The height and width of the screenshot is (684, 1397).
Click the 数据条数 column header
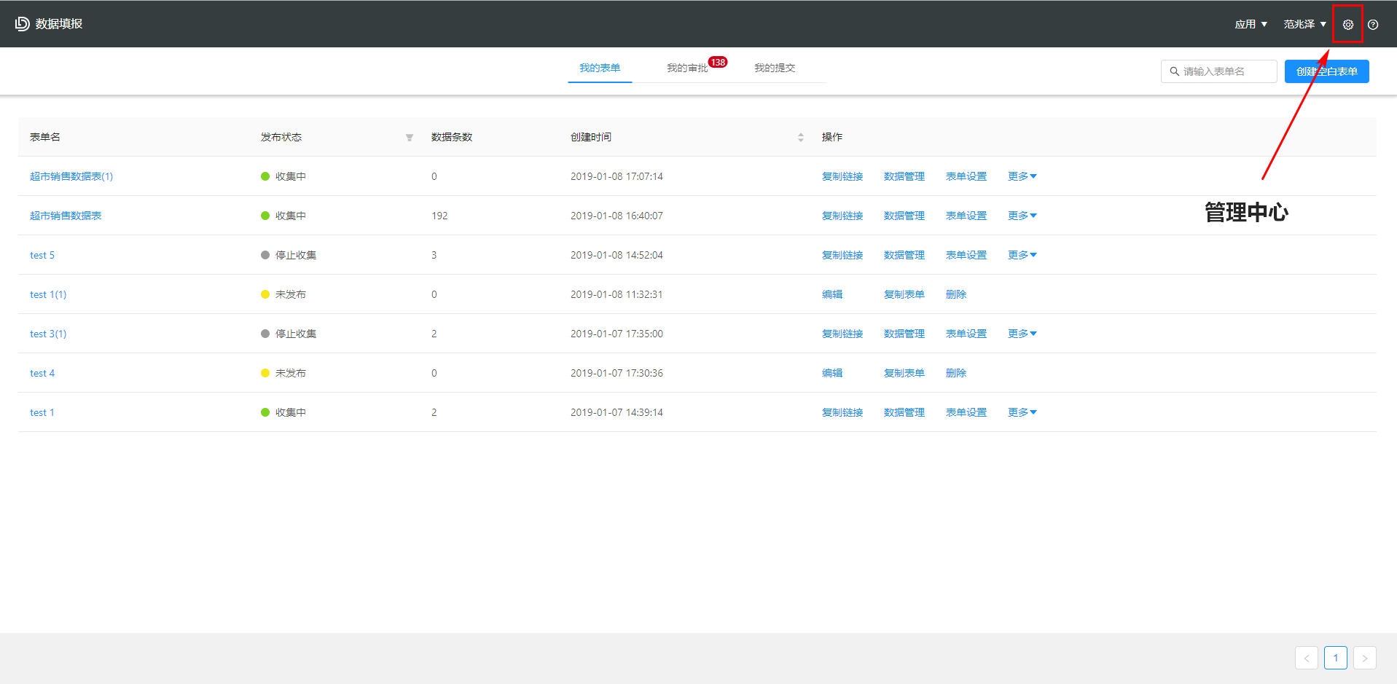(452, 137)
